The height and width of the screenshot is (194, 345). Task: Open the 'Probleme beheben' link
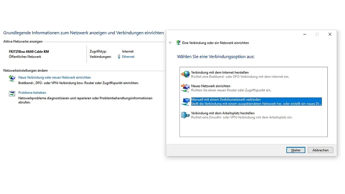tap(32, 93)
